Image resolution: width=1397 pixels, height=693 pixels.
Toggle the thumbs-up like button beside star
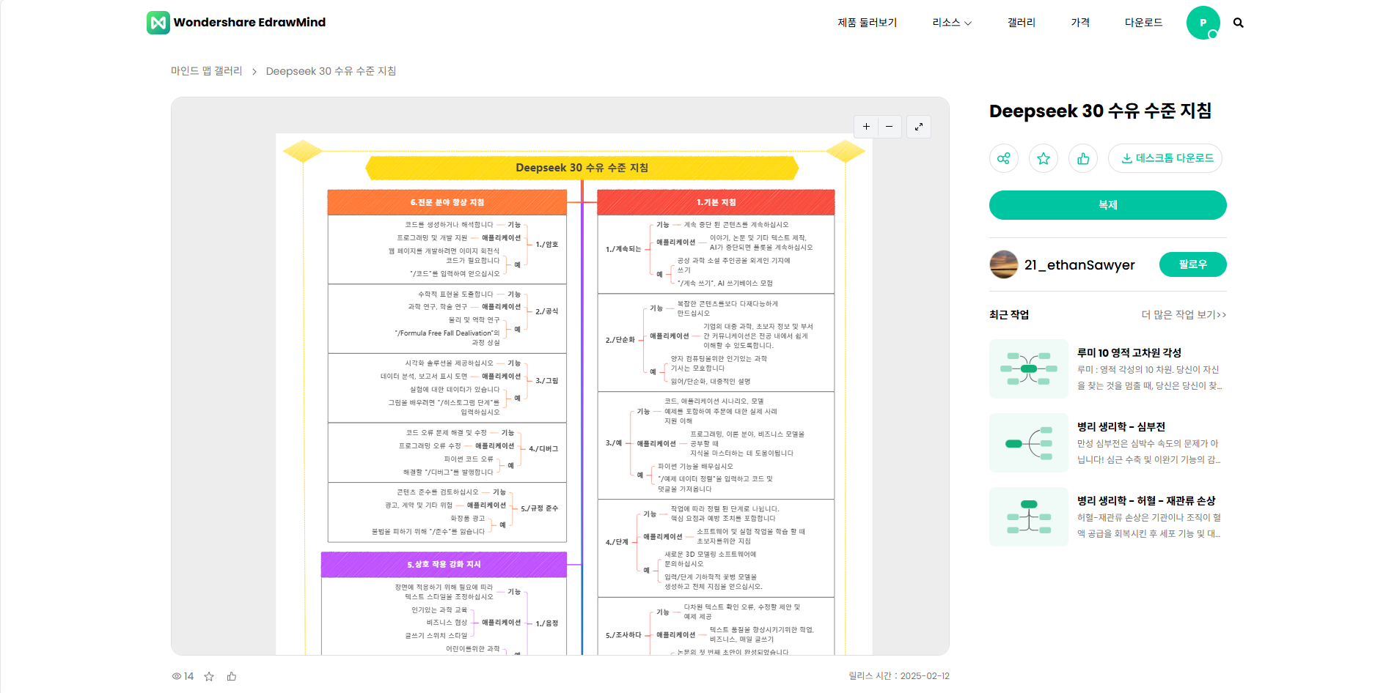[1083, 158]
